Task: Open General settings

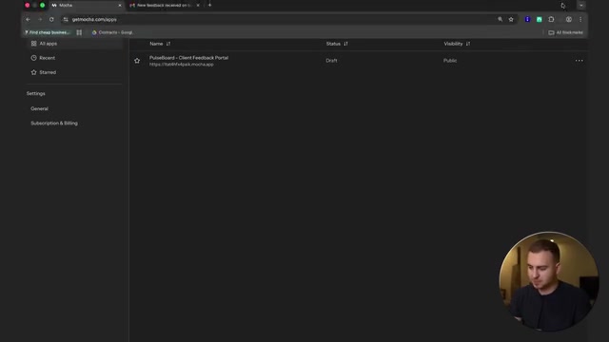Action: pos(39,108)
